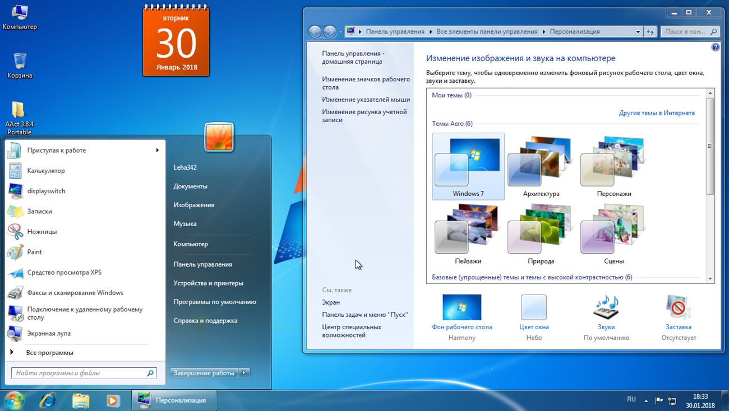Open the Экран link under См. также
Image resolution: width=729 pixels, height=411 pixels.
point(331,302)
